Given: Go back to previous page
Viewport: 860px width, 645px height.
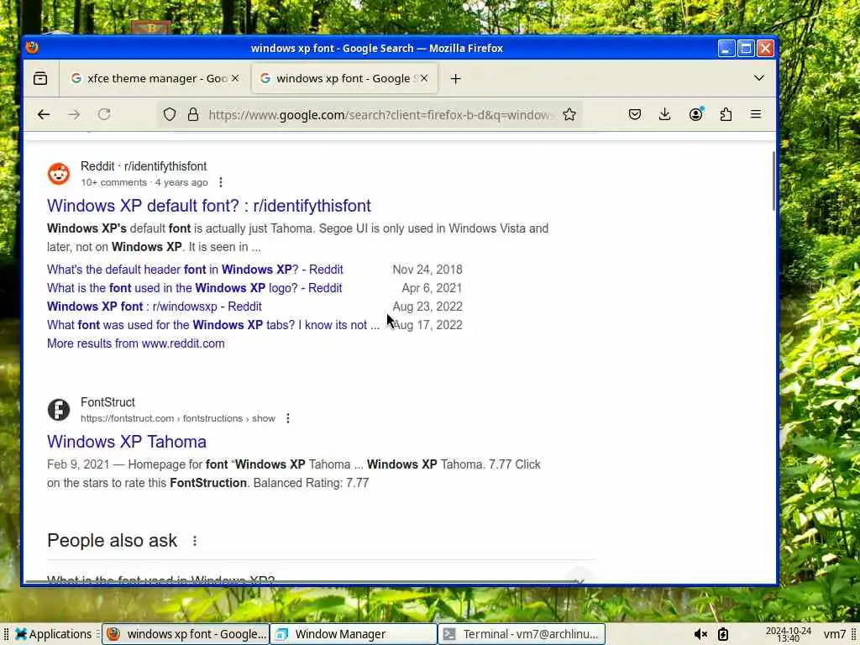Looking at the screenshot, I should pos(44,114).
